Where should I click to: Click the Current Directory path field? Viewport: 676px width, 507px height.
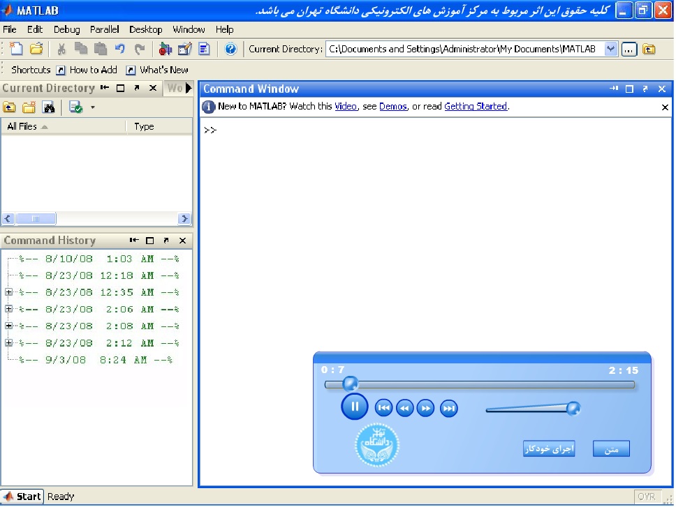465,49
